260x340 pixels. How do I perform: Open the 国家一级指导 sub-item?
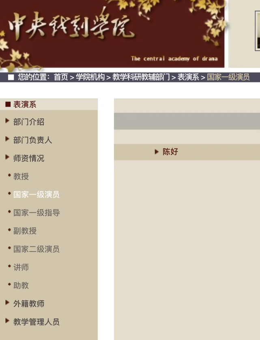pos(37,213)
